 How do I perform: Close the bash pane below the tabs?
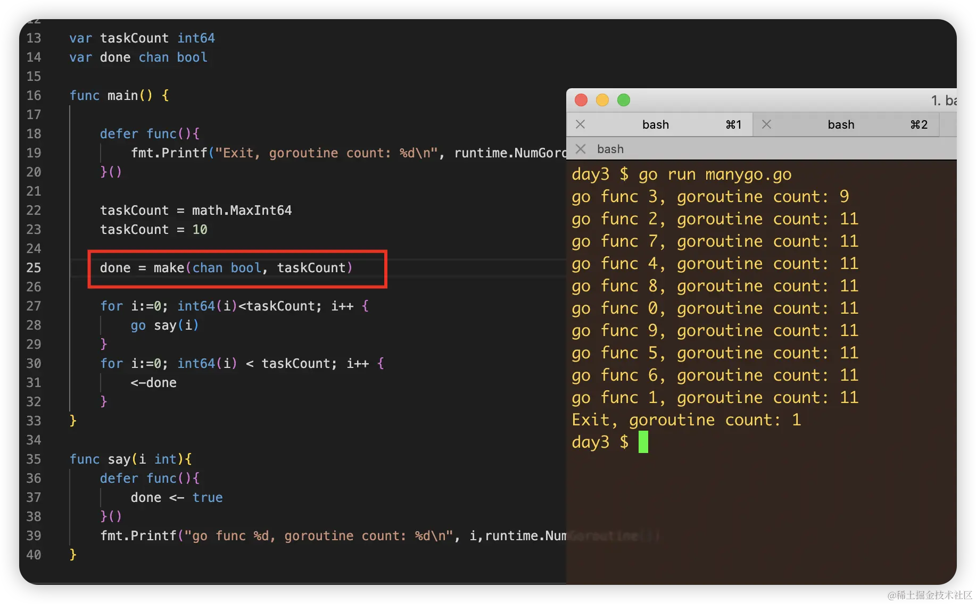click(x=581, y=149)
